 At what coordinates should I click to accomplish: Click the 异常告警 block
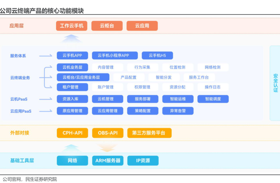[x=178, y=111]
